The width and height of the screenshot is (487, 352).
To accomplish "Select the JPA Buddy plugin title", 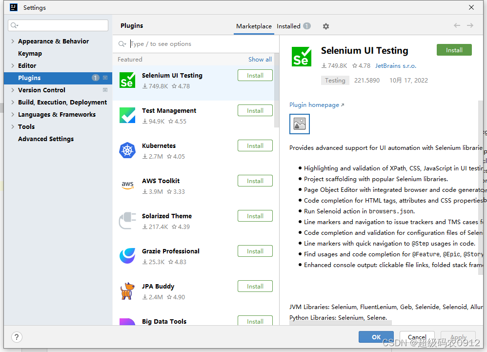I will (x=158, y=286).
